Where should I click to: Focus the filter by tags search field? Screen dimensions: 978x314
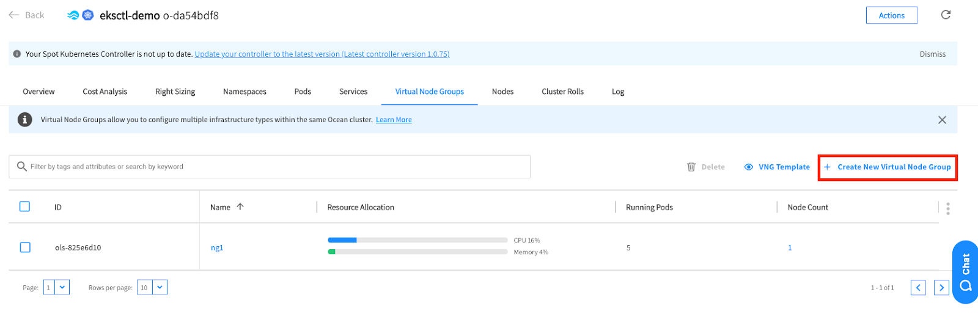[270, 166]
